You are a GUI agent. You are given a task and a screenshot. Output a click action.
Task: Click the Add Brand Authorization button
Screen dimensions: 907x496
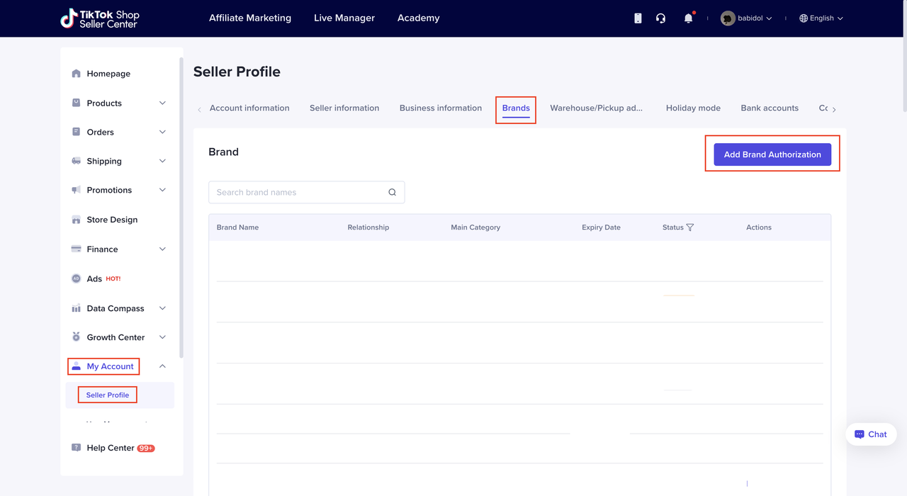pos(772,154)
